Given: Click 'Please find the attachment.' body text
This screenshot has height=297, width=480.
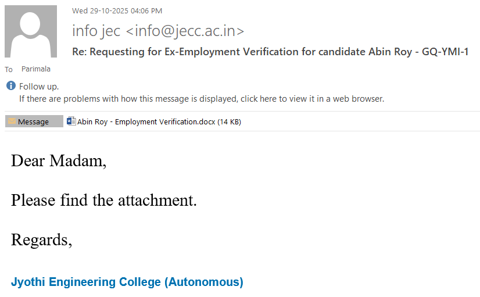Looking at the screenshot, I should 104,201.
